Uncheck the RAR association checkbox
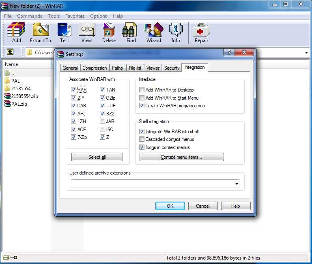The width and height of the screenshot is (312, 264). click(73, 89)
